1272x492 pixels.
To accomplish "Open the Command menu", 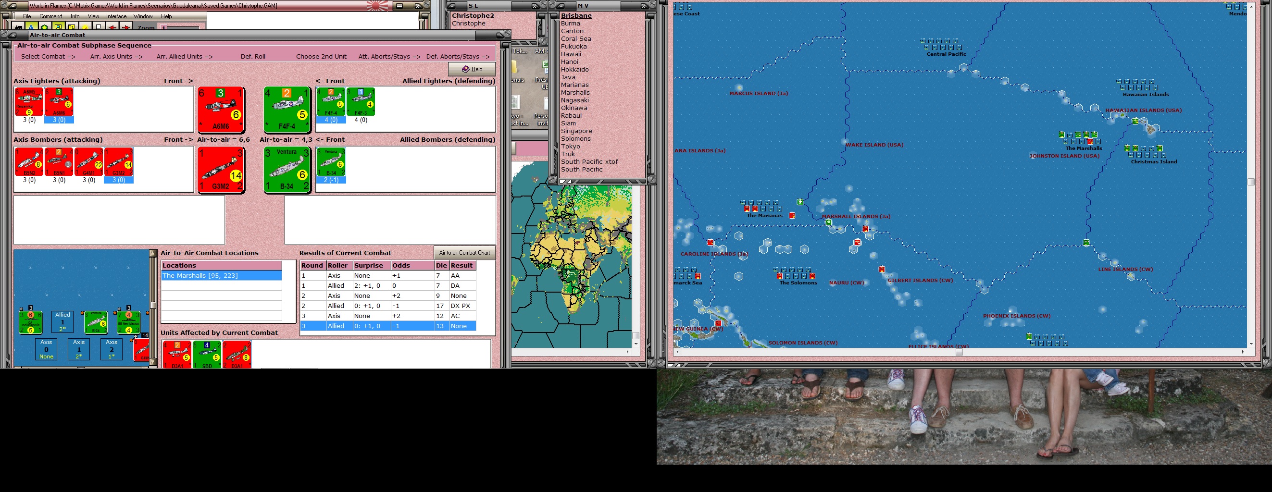I will pos(51,16).
